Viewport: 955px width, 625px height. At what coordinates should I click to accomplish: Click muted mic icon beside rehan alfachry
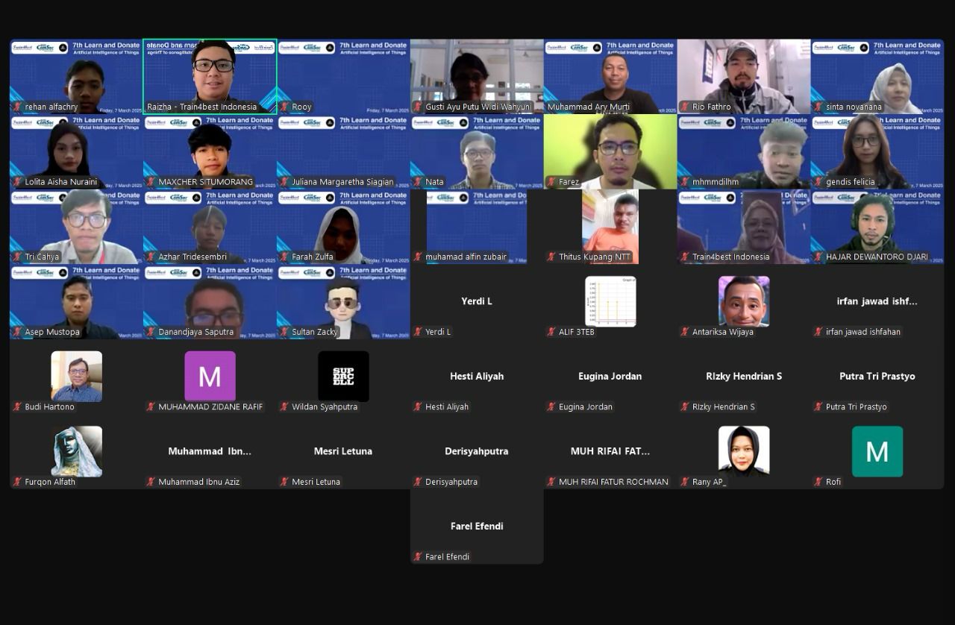pyautogui.click(x=17, y=107)
